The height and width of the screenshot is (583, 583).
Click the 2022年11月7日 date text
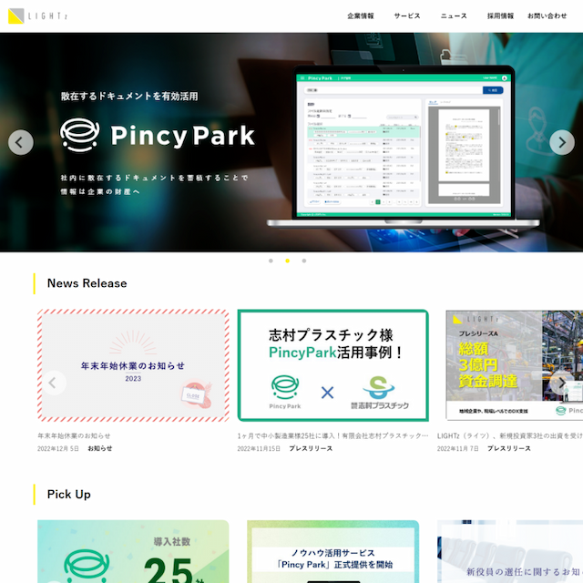[457, 448]
